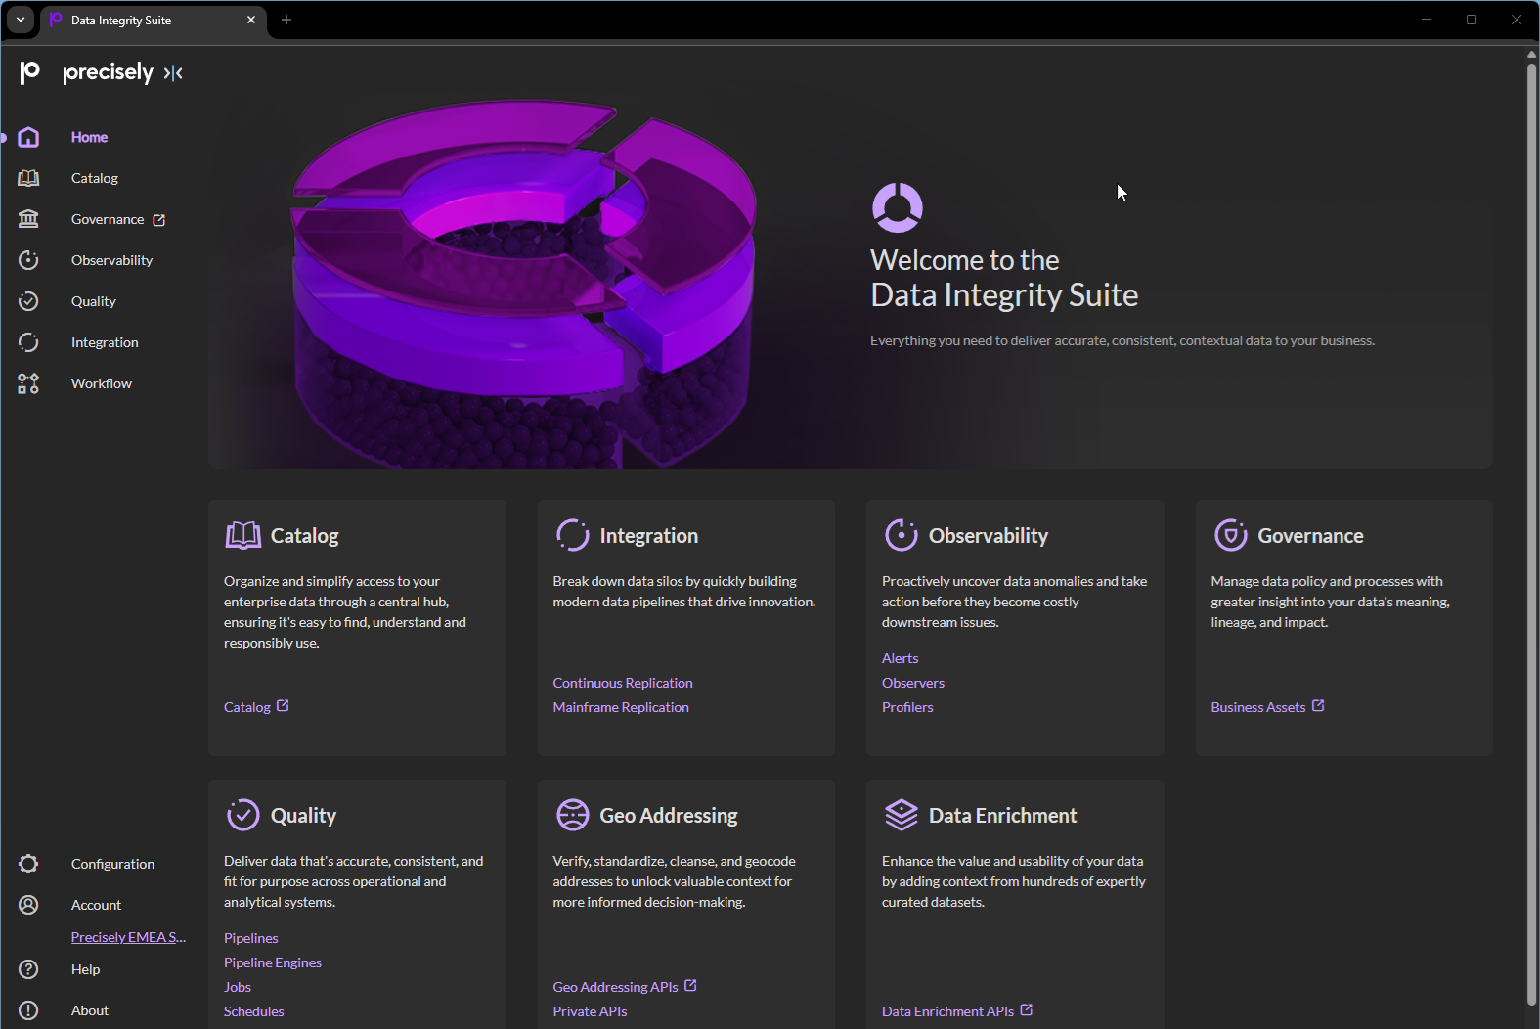Image resolution: width=1540 pixels, height=1029 pixels.
Task: Open Configuration gear icon in sidebar
Action: pyautogui.click(x=28, y=864)
